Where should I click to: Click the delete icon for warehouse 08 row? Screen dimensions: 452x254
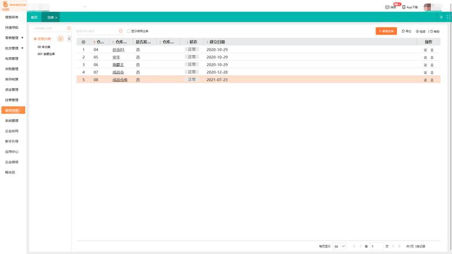click(x=432, y=80)
